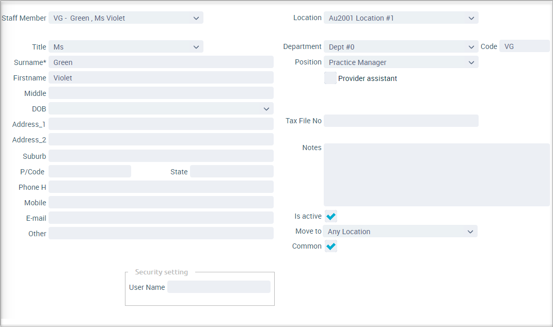This screenshot has width=553, height=327.
Task: Open the DOB date dropdown
Action: pos(161,109)
